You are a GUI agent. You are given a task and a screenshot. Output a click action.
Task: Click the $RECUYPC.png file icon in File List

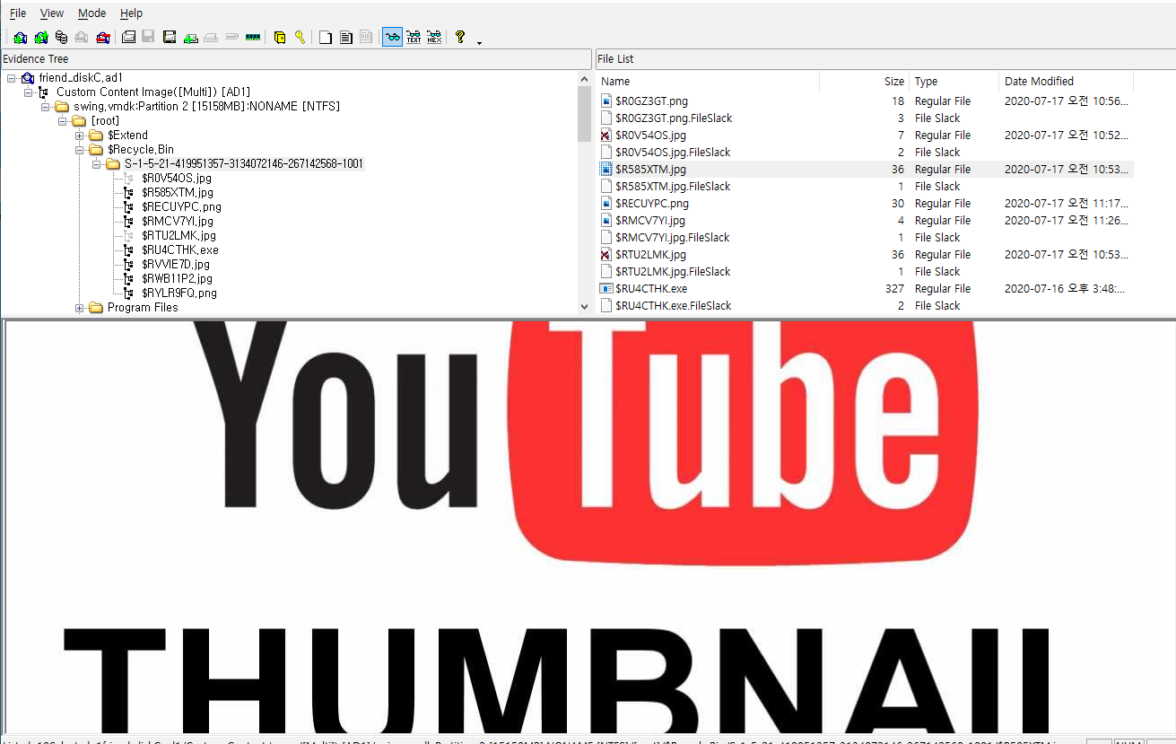click(x=606, y=204)
